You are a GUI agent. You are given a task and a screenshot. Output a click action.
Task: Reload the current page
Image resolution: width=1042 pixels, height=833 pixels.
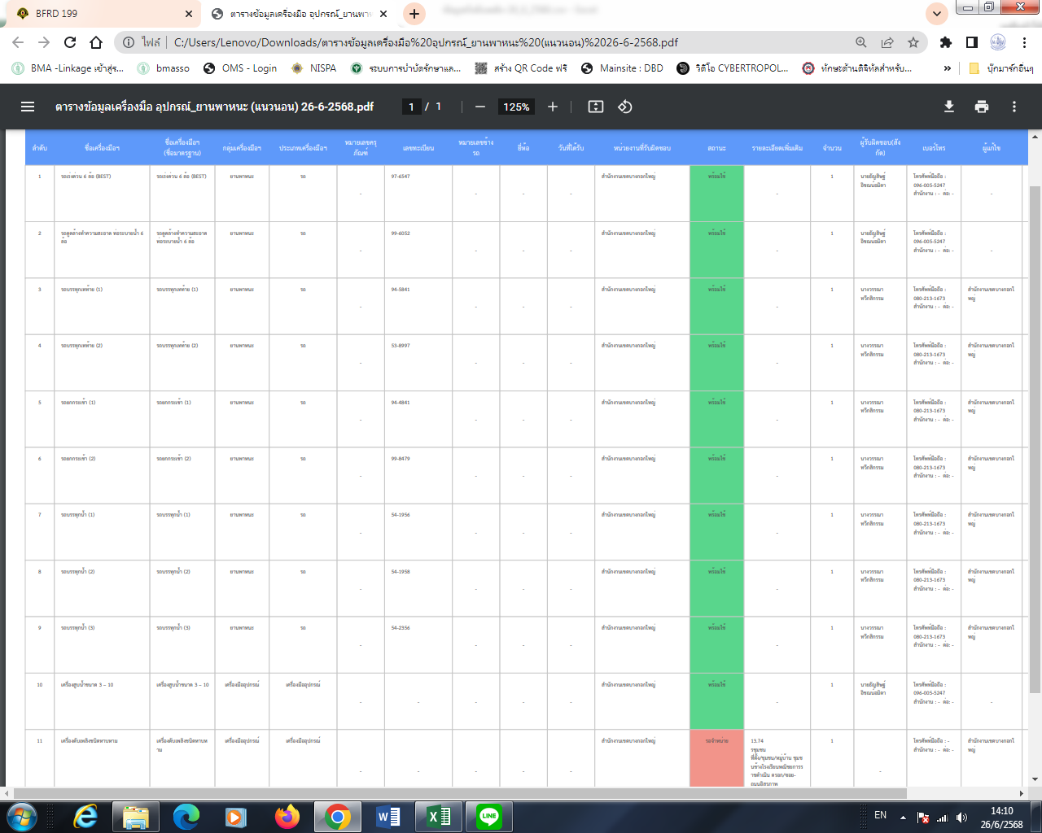tap(70, 42)
